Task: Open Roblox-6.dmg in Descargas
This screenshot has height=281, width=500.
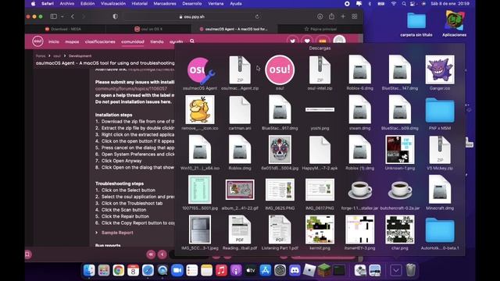Action: 359,70
